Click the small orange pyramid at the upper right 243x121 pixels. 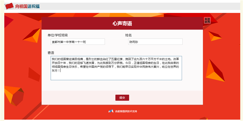215,36
